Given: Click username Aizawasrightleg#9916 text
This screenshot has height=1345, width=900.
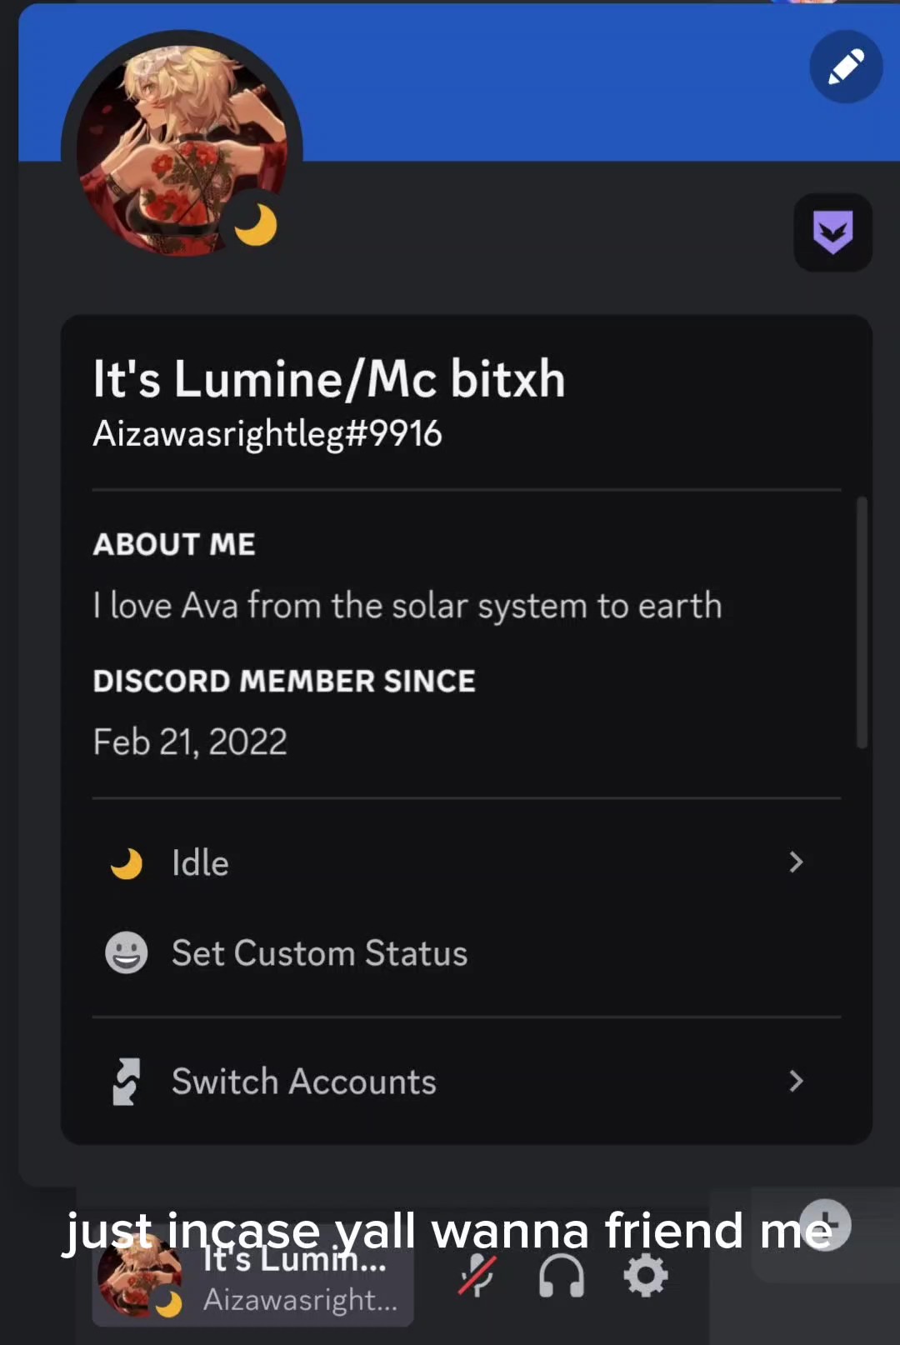Looking at the screenshot, I should click(267, 434).
